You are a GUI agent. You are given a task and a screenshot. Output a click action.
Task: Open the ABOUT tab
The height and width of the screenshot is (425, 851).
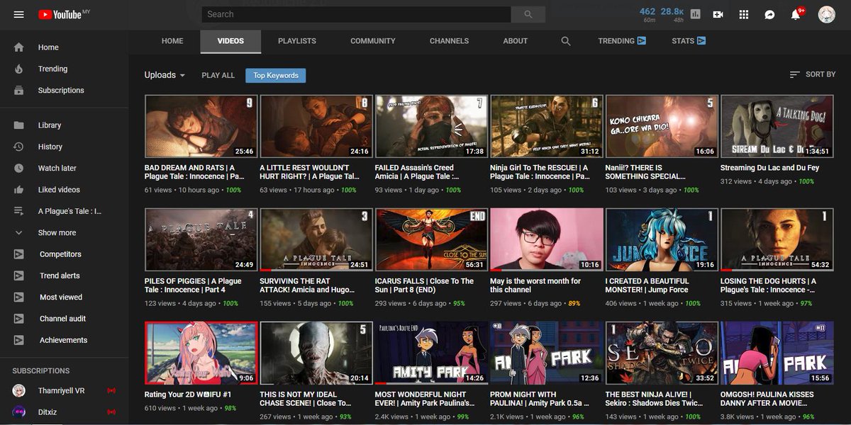(516, 41)
